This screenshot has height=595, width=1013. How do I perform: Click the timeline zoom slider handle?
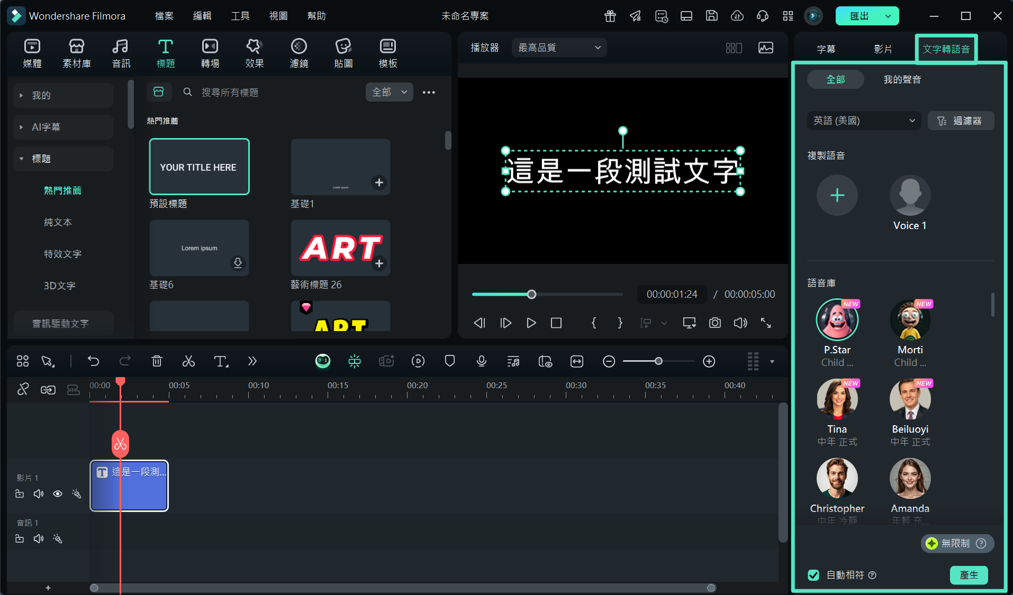(x=658, y=361)
